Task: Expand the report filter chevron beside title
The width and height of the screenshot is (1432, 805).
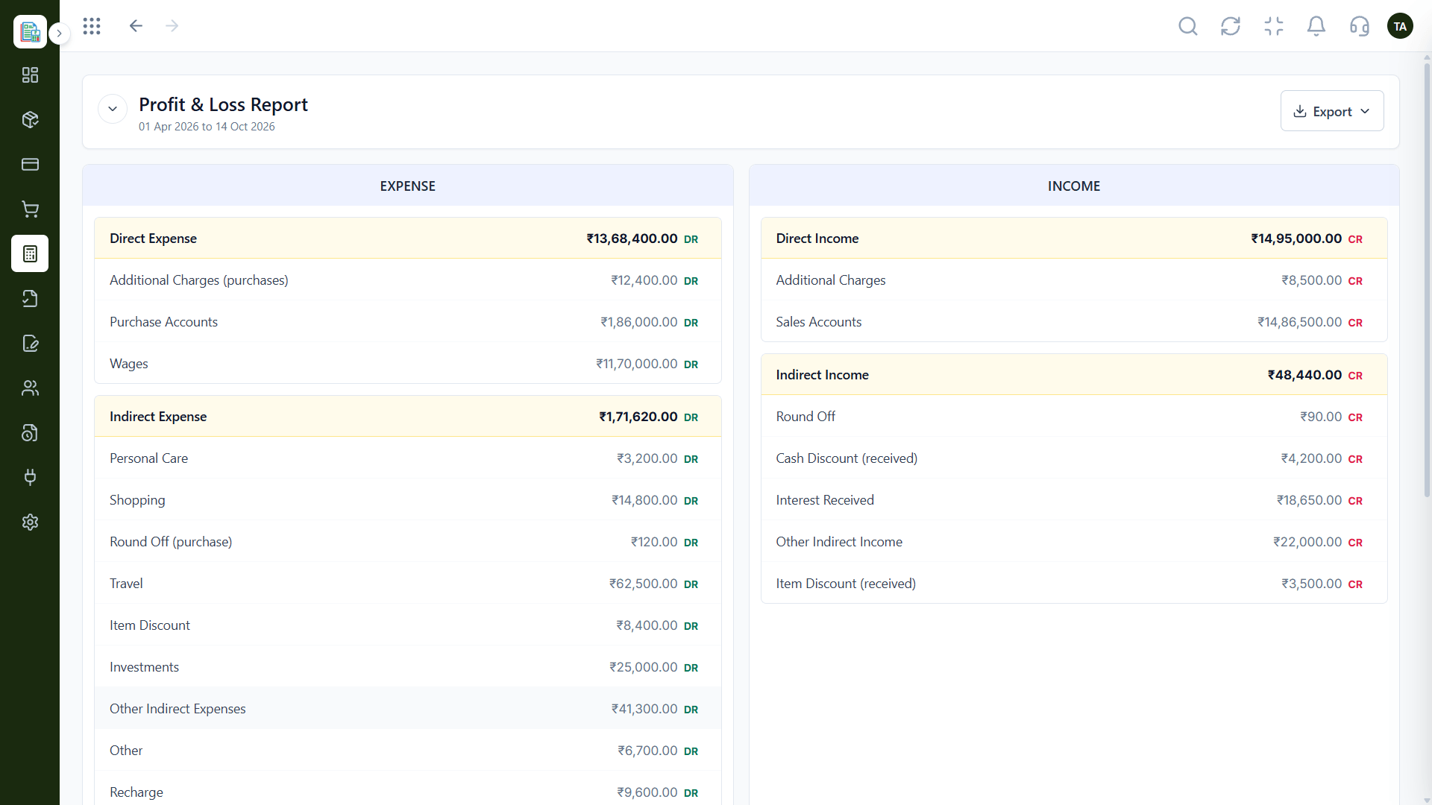Action: click(x=113, y=109)
